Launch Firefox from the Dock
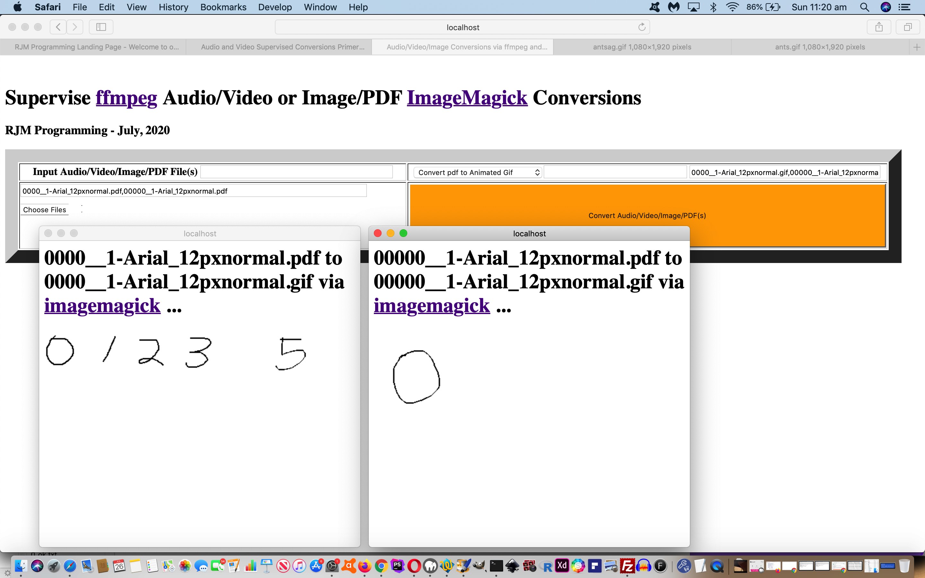Screen dimensions: 925x578 coord(365,566)
